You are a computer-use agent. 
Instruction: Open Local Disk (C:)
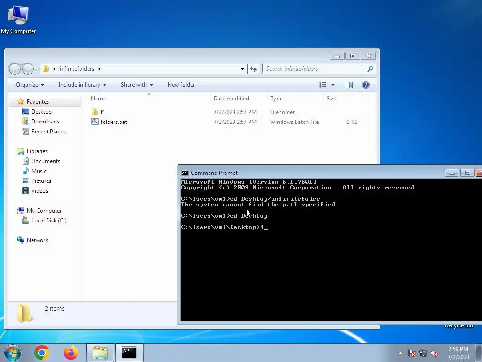[x=49, y=221]
